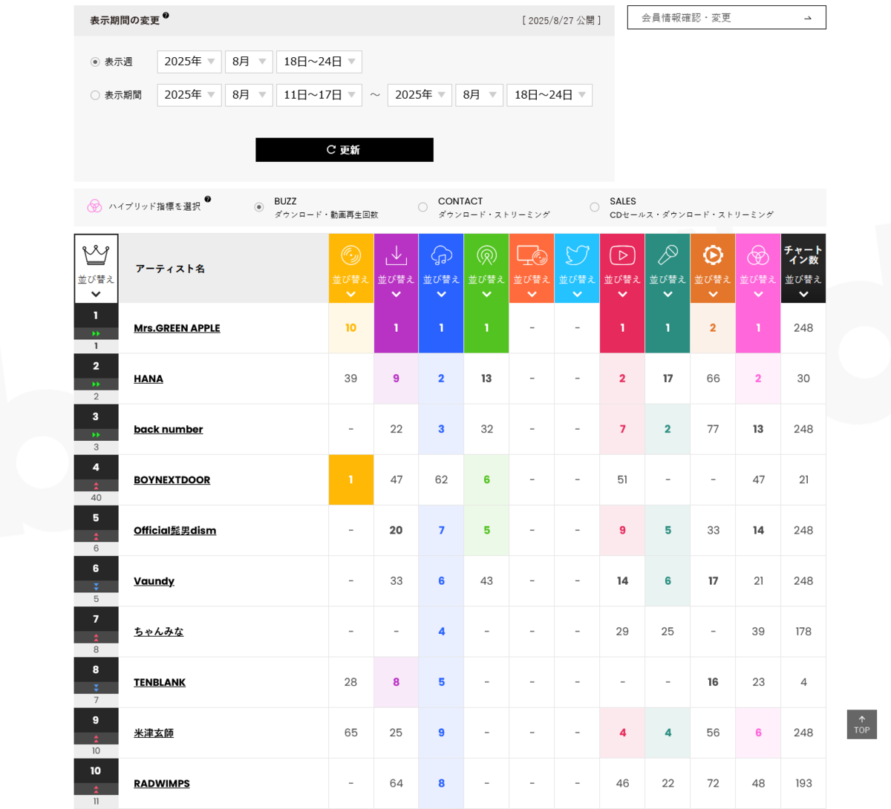Open the TENBLANK artist link
Viewport: 891px width, 809px height.
[x=160, y=682]
